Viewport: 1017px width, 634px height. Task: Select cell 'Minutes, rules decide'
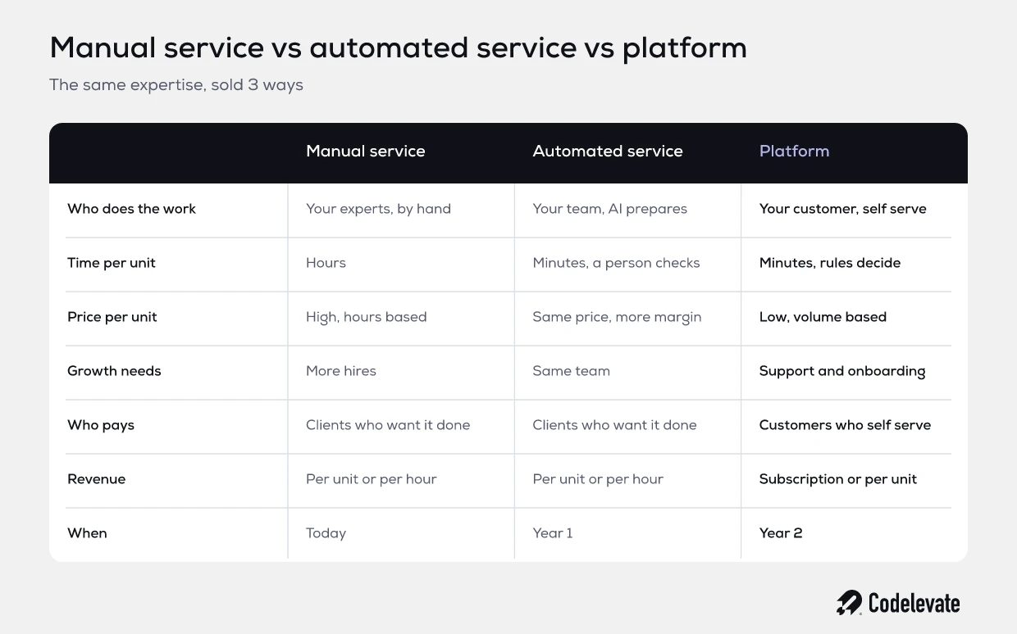click(830, 263)
